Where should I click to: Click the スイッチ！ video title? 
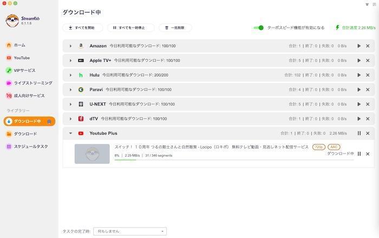(x=212, y=147)
